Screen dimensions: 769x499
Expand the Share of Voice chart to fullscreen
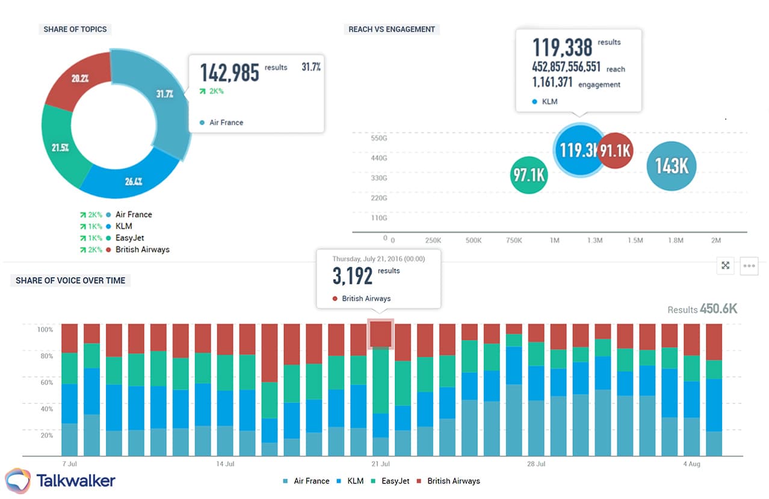point(725,265)
